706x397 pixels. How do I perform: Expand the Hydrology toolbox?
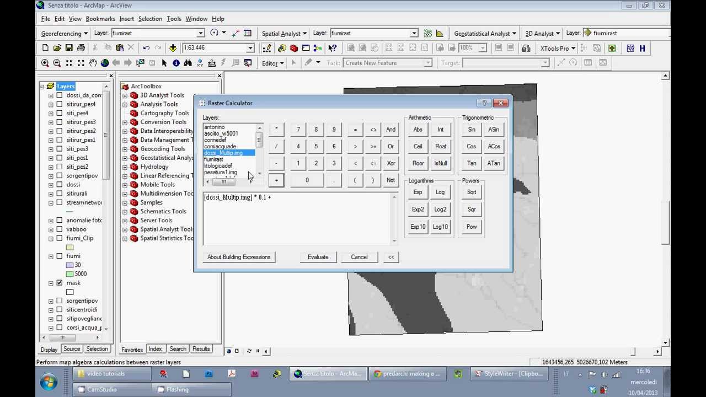pyautogui.click(x=125, y=167)
